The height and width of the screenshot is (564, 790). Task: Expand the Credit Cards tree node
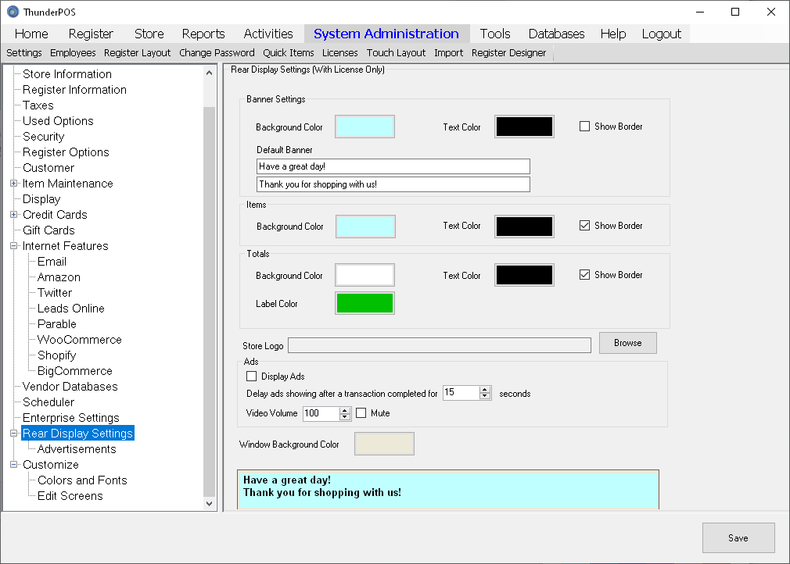(x=13, y=215)
